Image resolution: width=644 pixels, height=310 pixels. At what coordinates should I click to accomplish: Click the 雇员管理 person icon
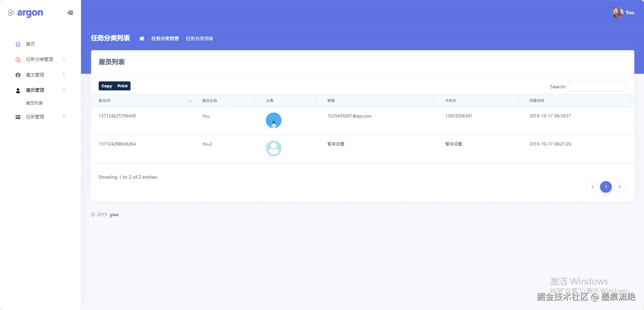click(x=18, y=90)
